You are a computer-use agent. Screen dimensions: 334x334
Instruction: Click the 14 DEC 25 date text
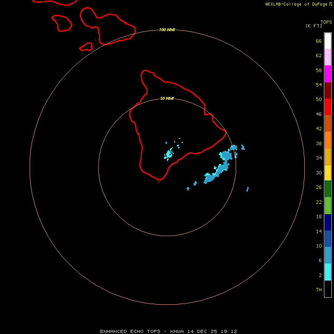[x=202, y=331]
